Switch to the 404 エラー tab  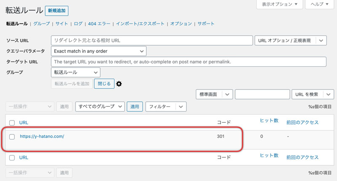[x=99, y=24]
